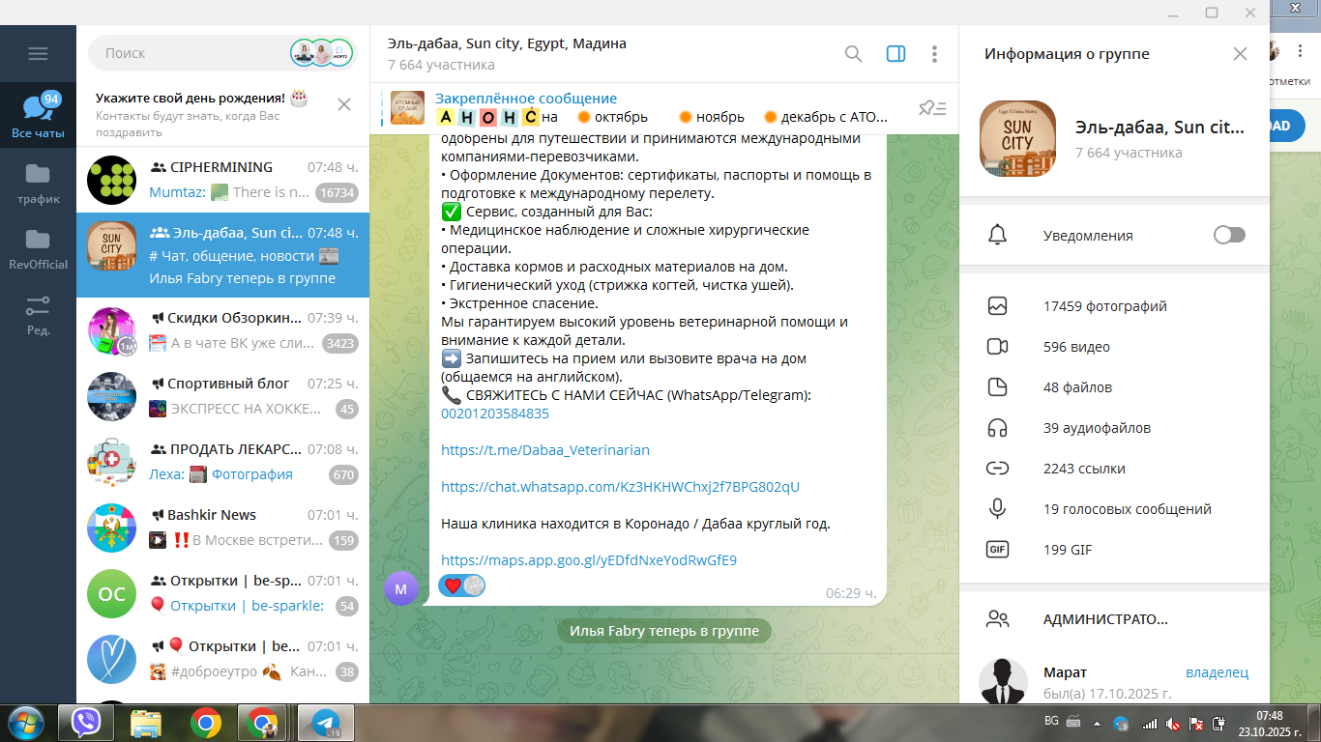
Task: Open 199 GIF list
Action: click(x=1114, y=550)
